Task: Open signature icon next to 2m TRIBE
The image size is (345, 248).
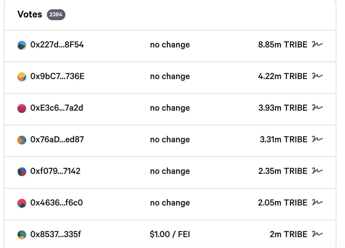Action: [317, 234]
